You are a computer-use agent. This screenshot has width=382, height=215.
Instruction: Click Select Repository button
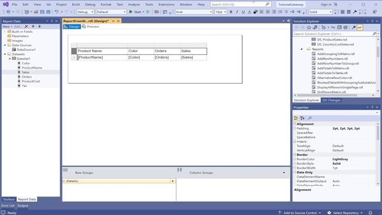(x=346, y=213)
